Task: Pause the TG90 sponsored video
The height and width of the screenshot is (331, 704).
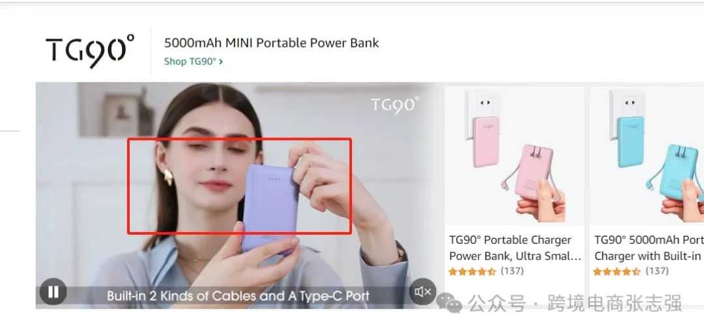Action: tap(53, 291)
